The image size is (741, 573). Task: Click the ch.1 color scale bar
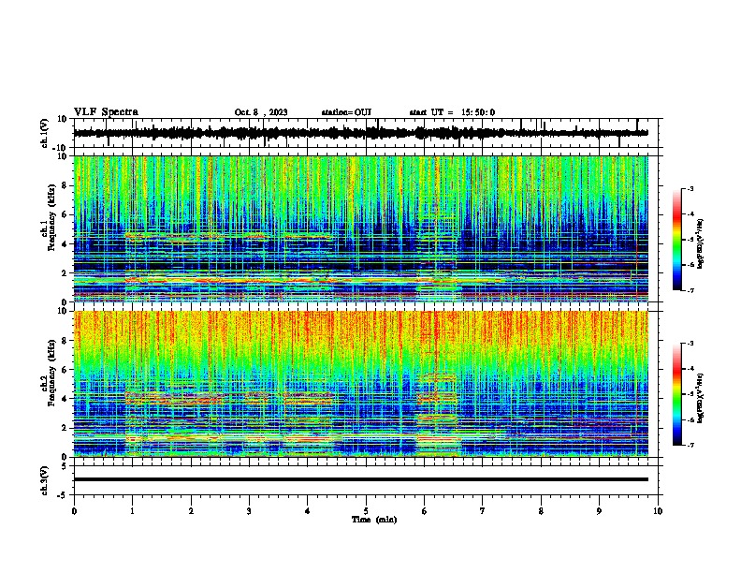[x=677, y=240]
